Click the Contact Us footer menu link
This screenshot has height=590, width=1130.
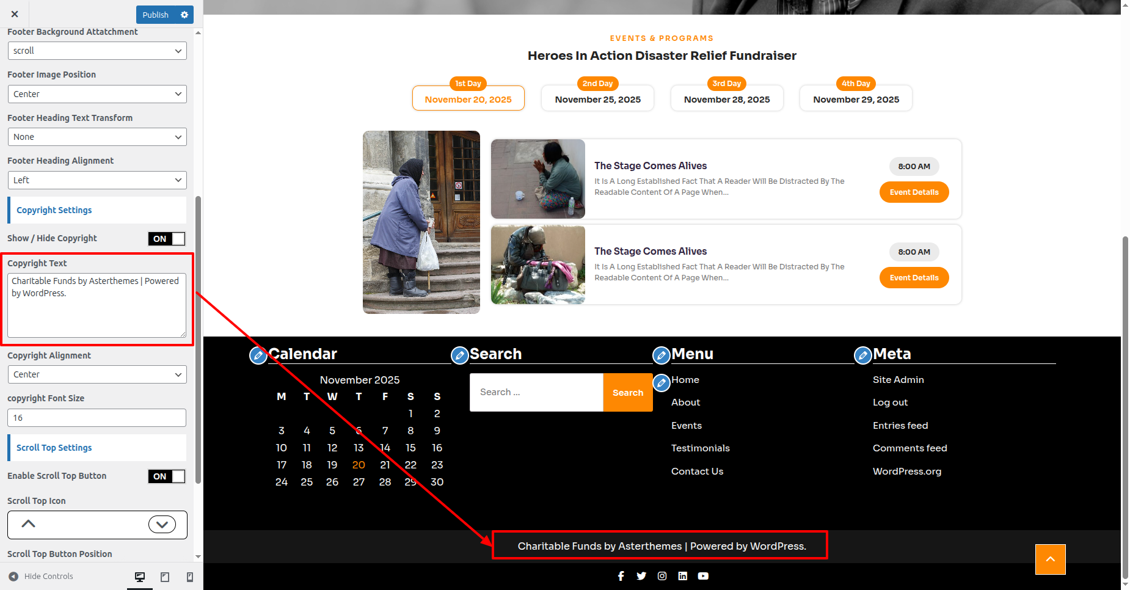click(x=697, y=472)
